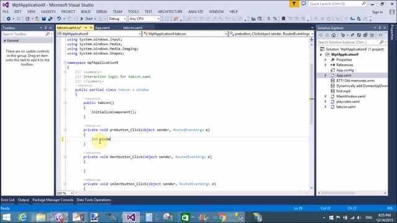Open the BUILD menu
This screenshot has width=397, height=223.
tap(86, 12)
